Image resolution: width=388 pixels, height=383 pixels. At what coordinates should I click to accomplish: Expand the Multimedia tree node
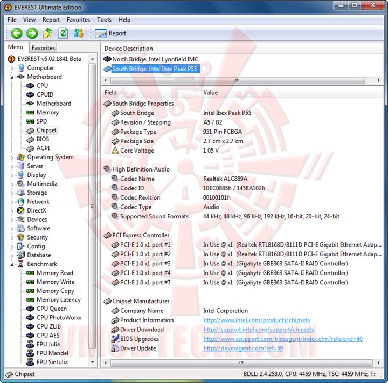tap(12, 184)
